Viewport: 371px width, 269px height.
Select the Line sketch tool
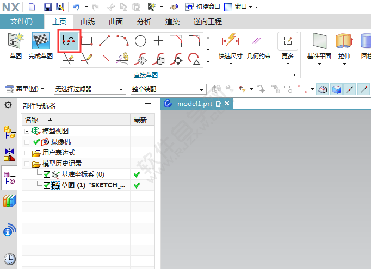(x=104, y=41)
